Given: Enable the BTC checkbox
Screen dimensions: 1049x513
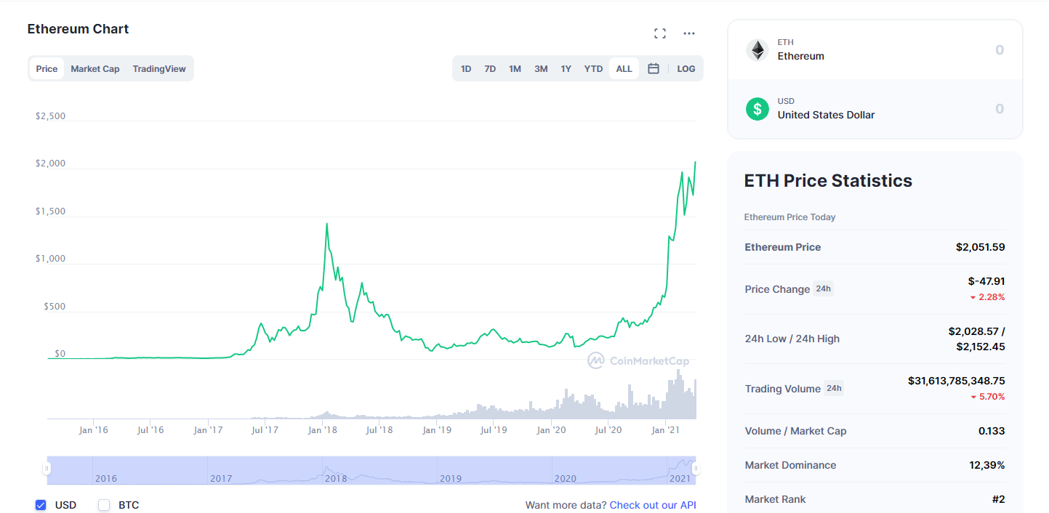Looking at the screenshot, I should (104, 505).
